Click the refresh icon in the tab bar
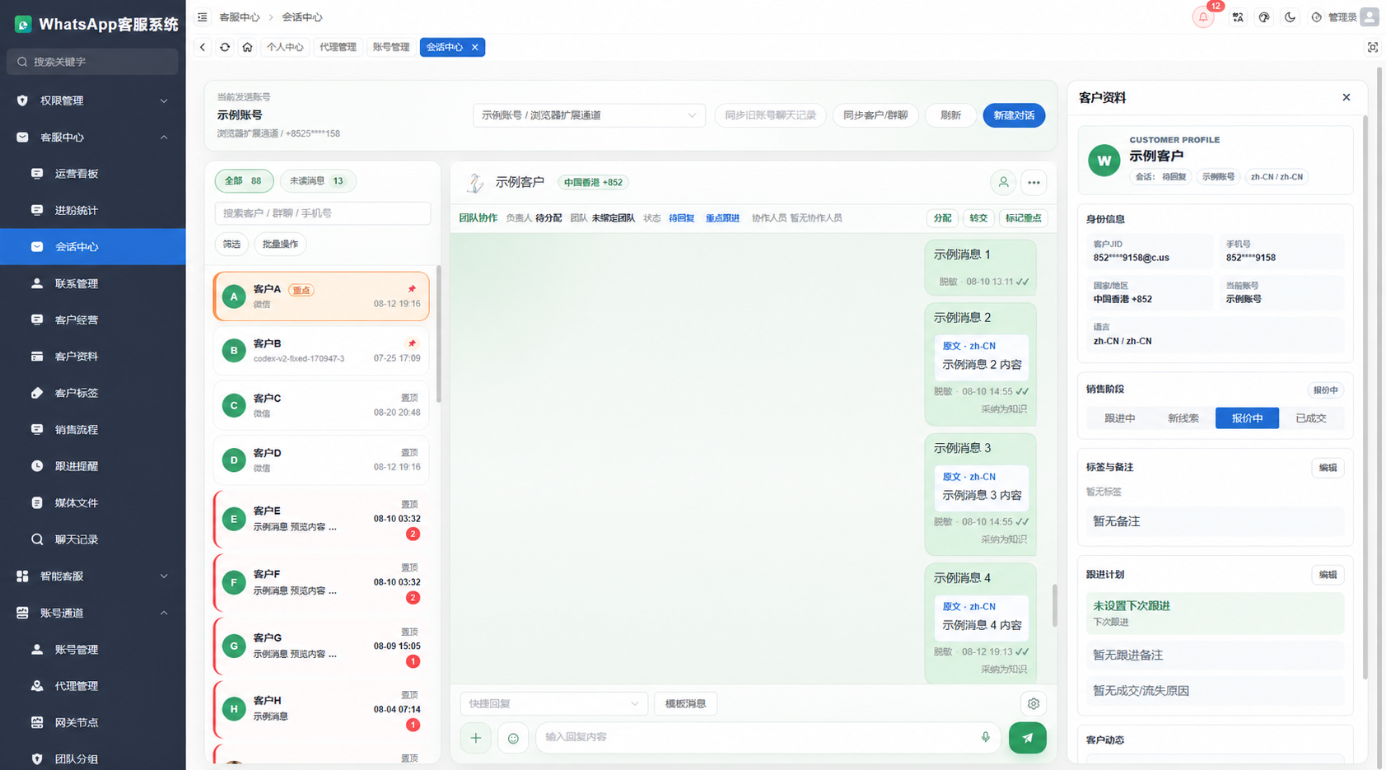 click(225, 47)
